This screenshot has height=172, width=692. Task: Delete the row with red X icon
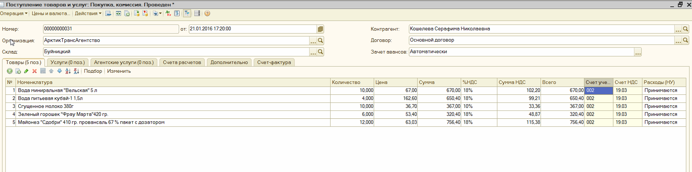34,71
